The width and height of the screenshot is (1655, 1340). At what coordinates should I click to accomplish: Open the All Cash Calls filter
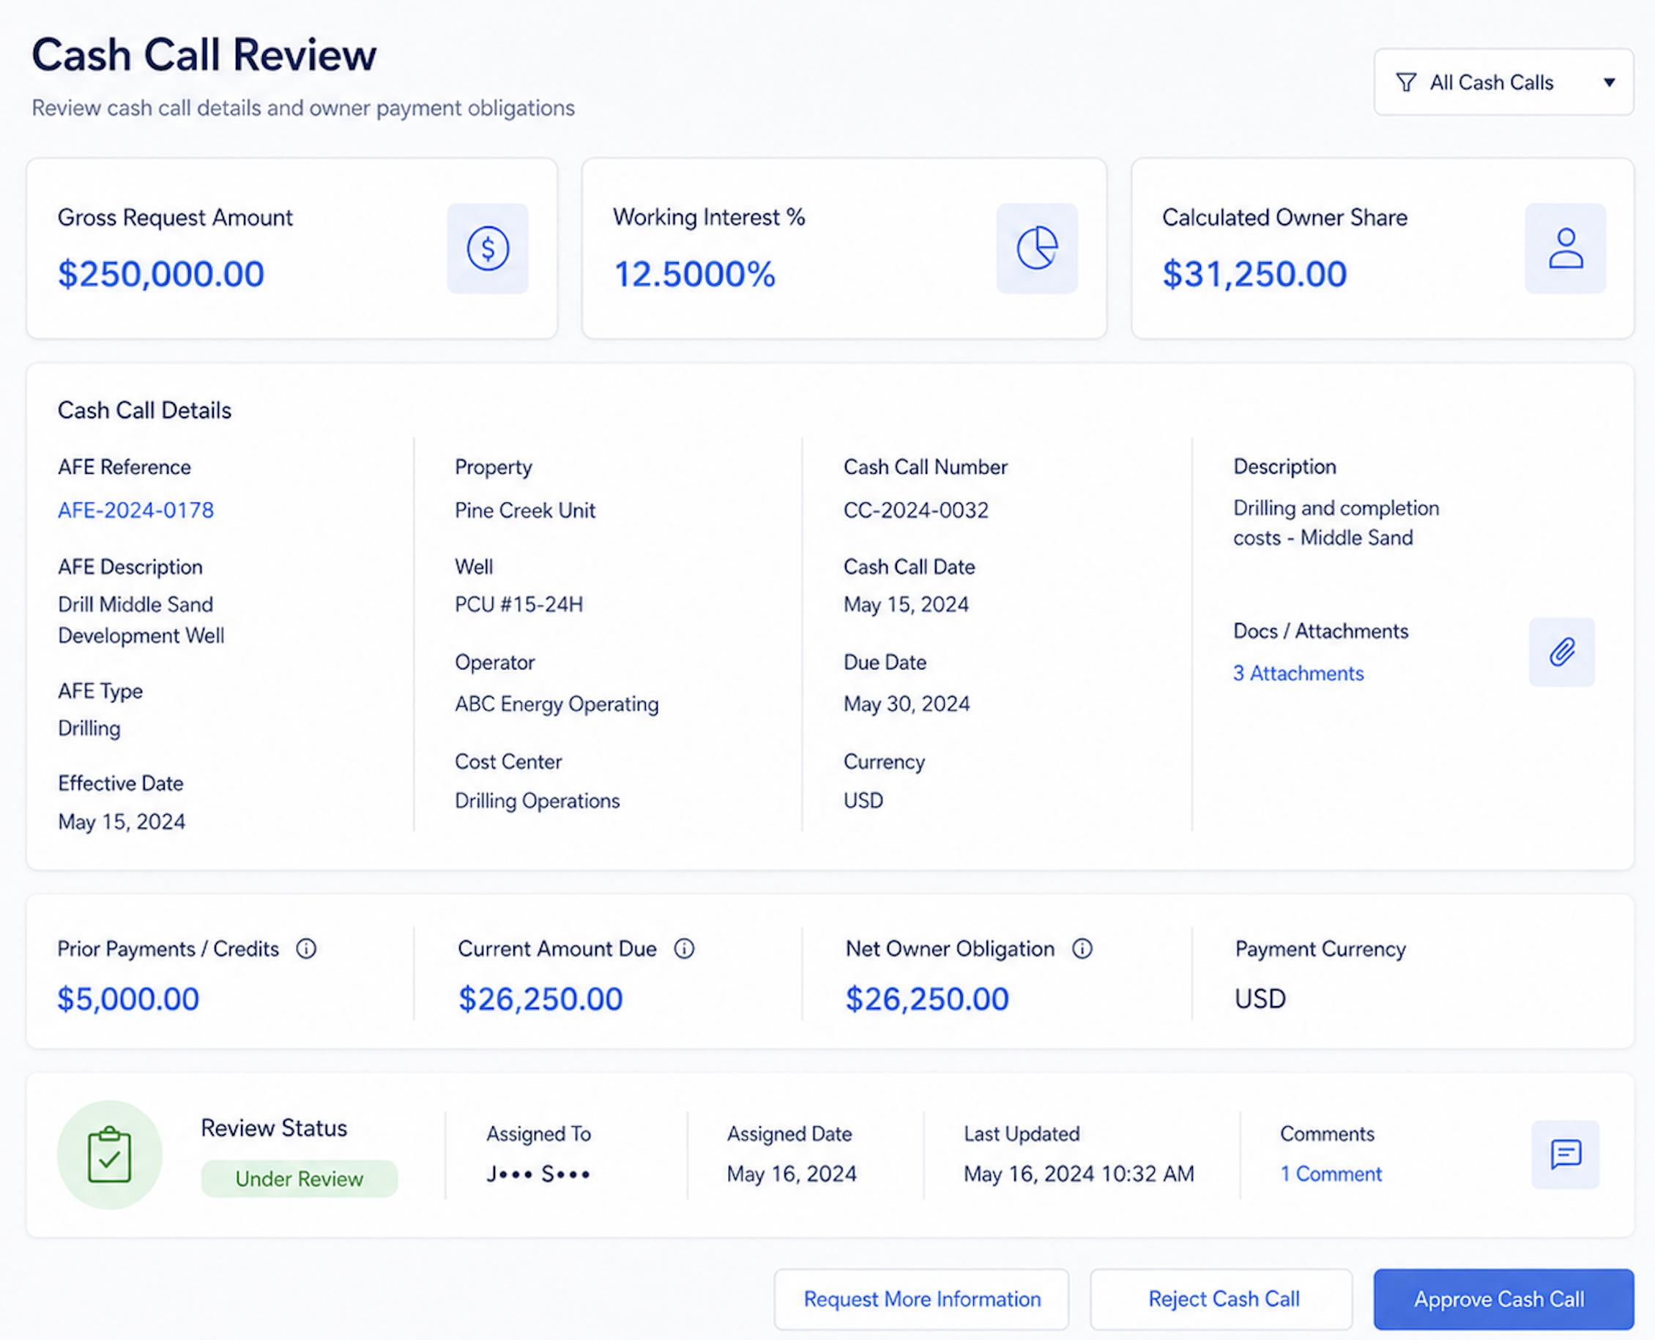(1503, 83)
